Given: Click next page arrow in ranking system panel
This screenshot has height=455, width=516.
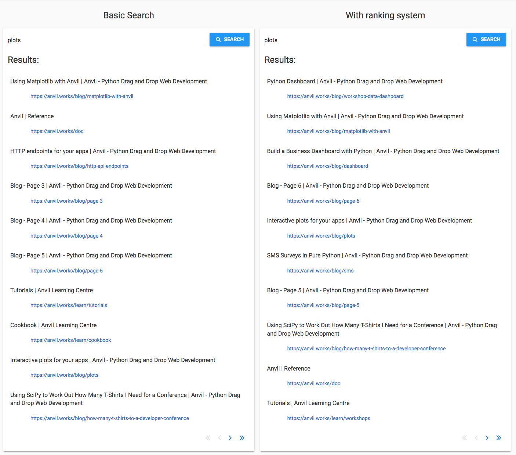Looking at the screenshot, I should point(487,438).
